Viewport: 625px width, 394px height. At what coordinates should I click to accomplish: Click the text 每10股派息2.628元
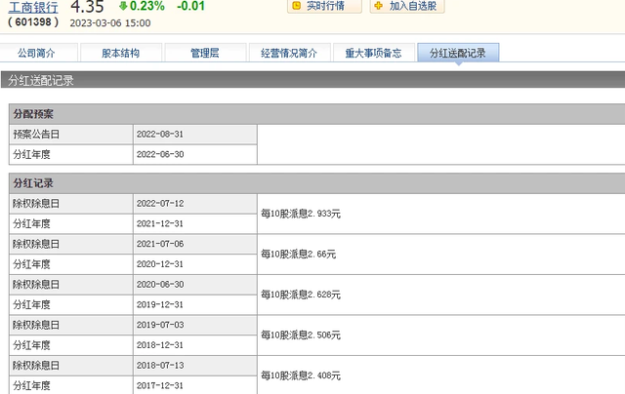coord(301,295)
